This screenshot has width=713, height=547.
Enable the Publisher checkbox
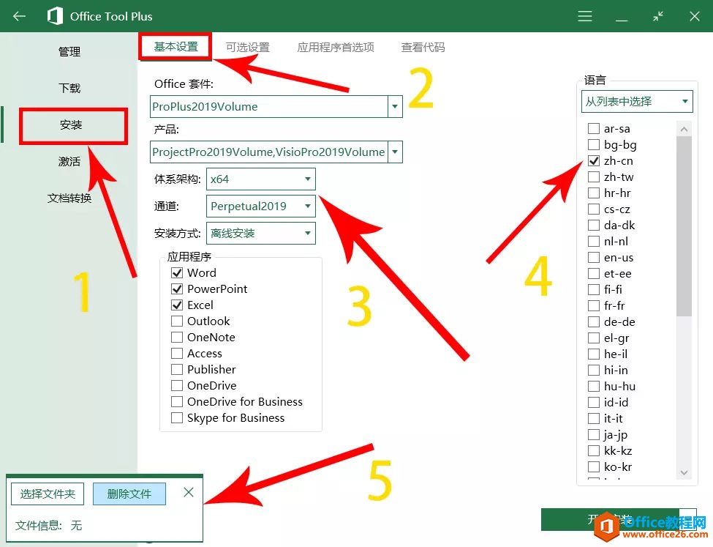coord(177,369)
